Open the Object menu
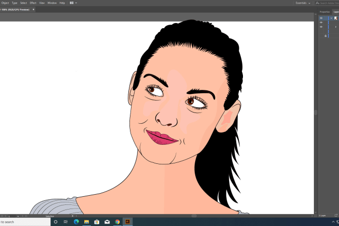339x226 pixels. tap(5, 3)
